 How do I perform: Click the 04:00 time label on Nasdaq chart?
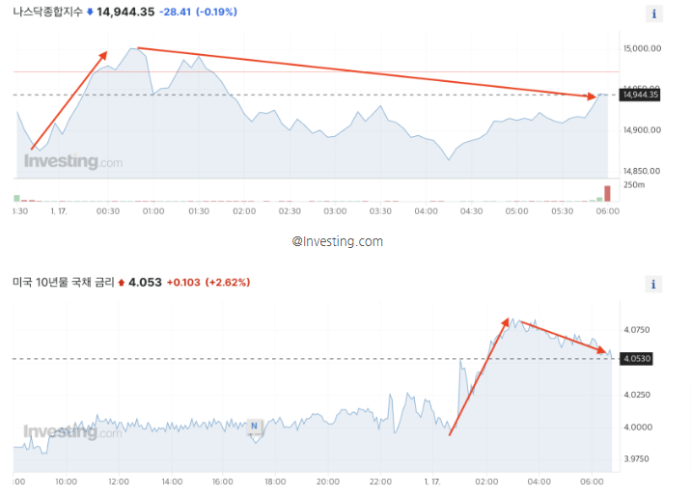pyautogui.click(x=427, y=211)
